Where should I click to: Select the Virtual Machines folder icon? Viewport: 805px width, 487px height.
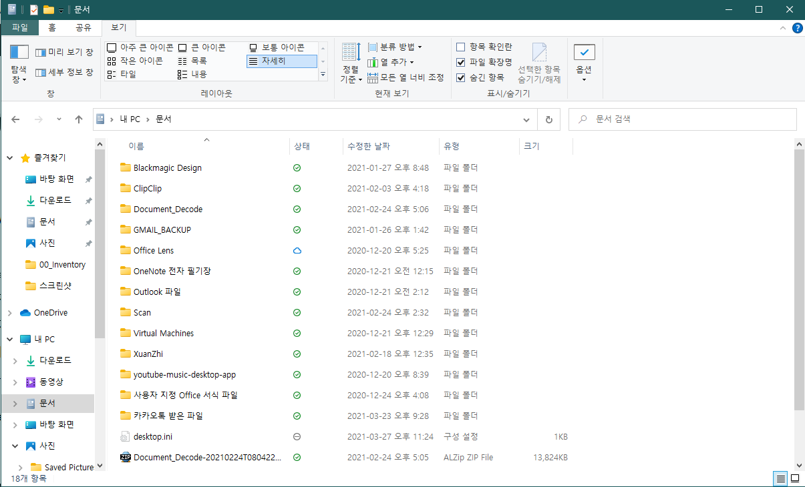pos(126,333)
